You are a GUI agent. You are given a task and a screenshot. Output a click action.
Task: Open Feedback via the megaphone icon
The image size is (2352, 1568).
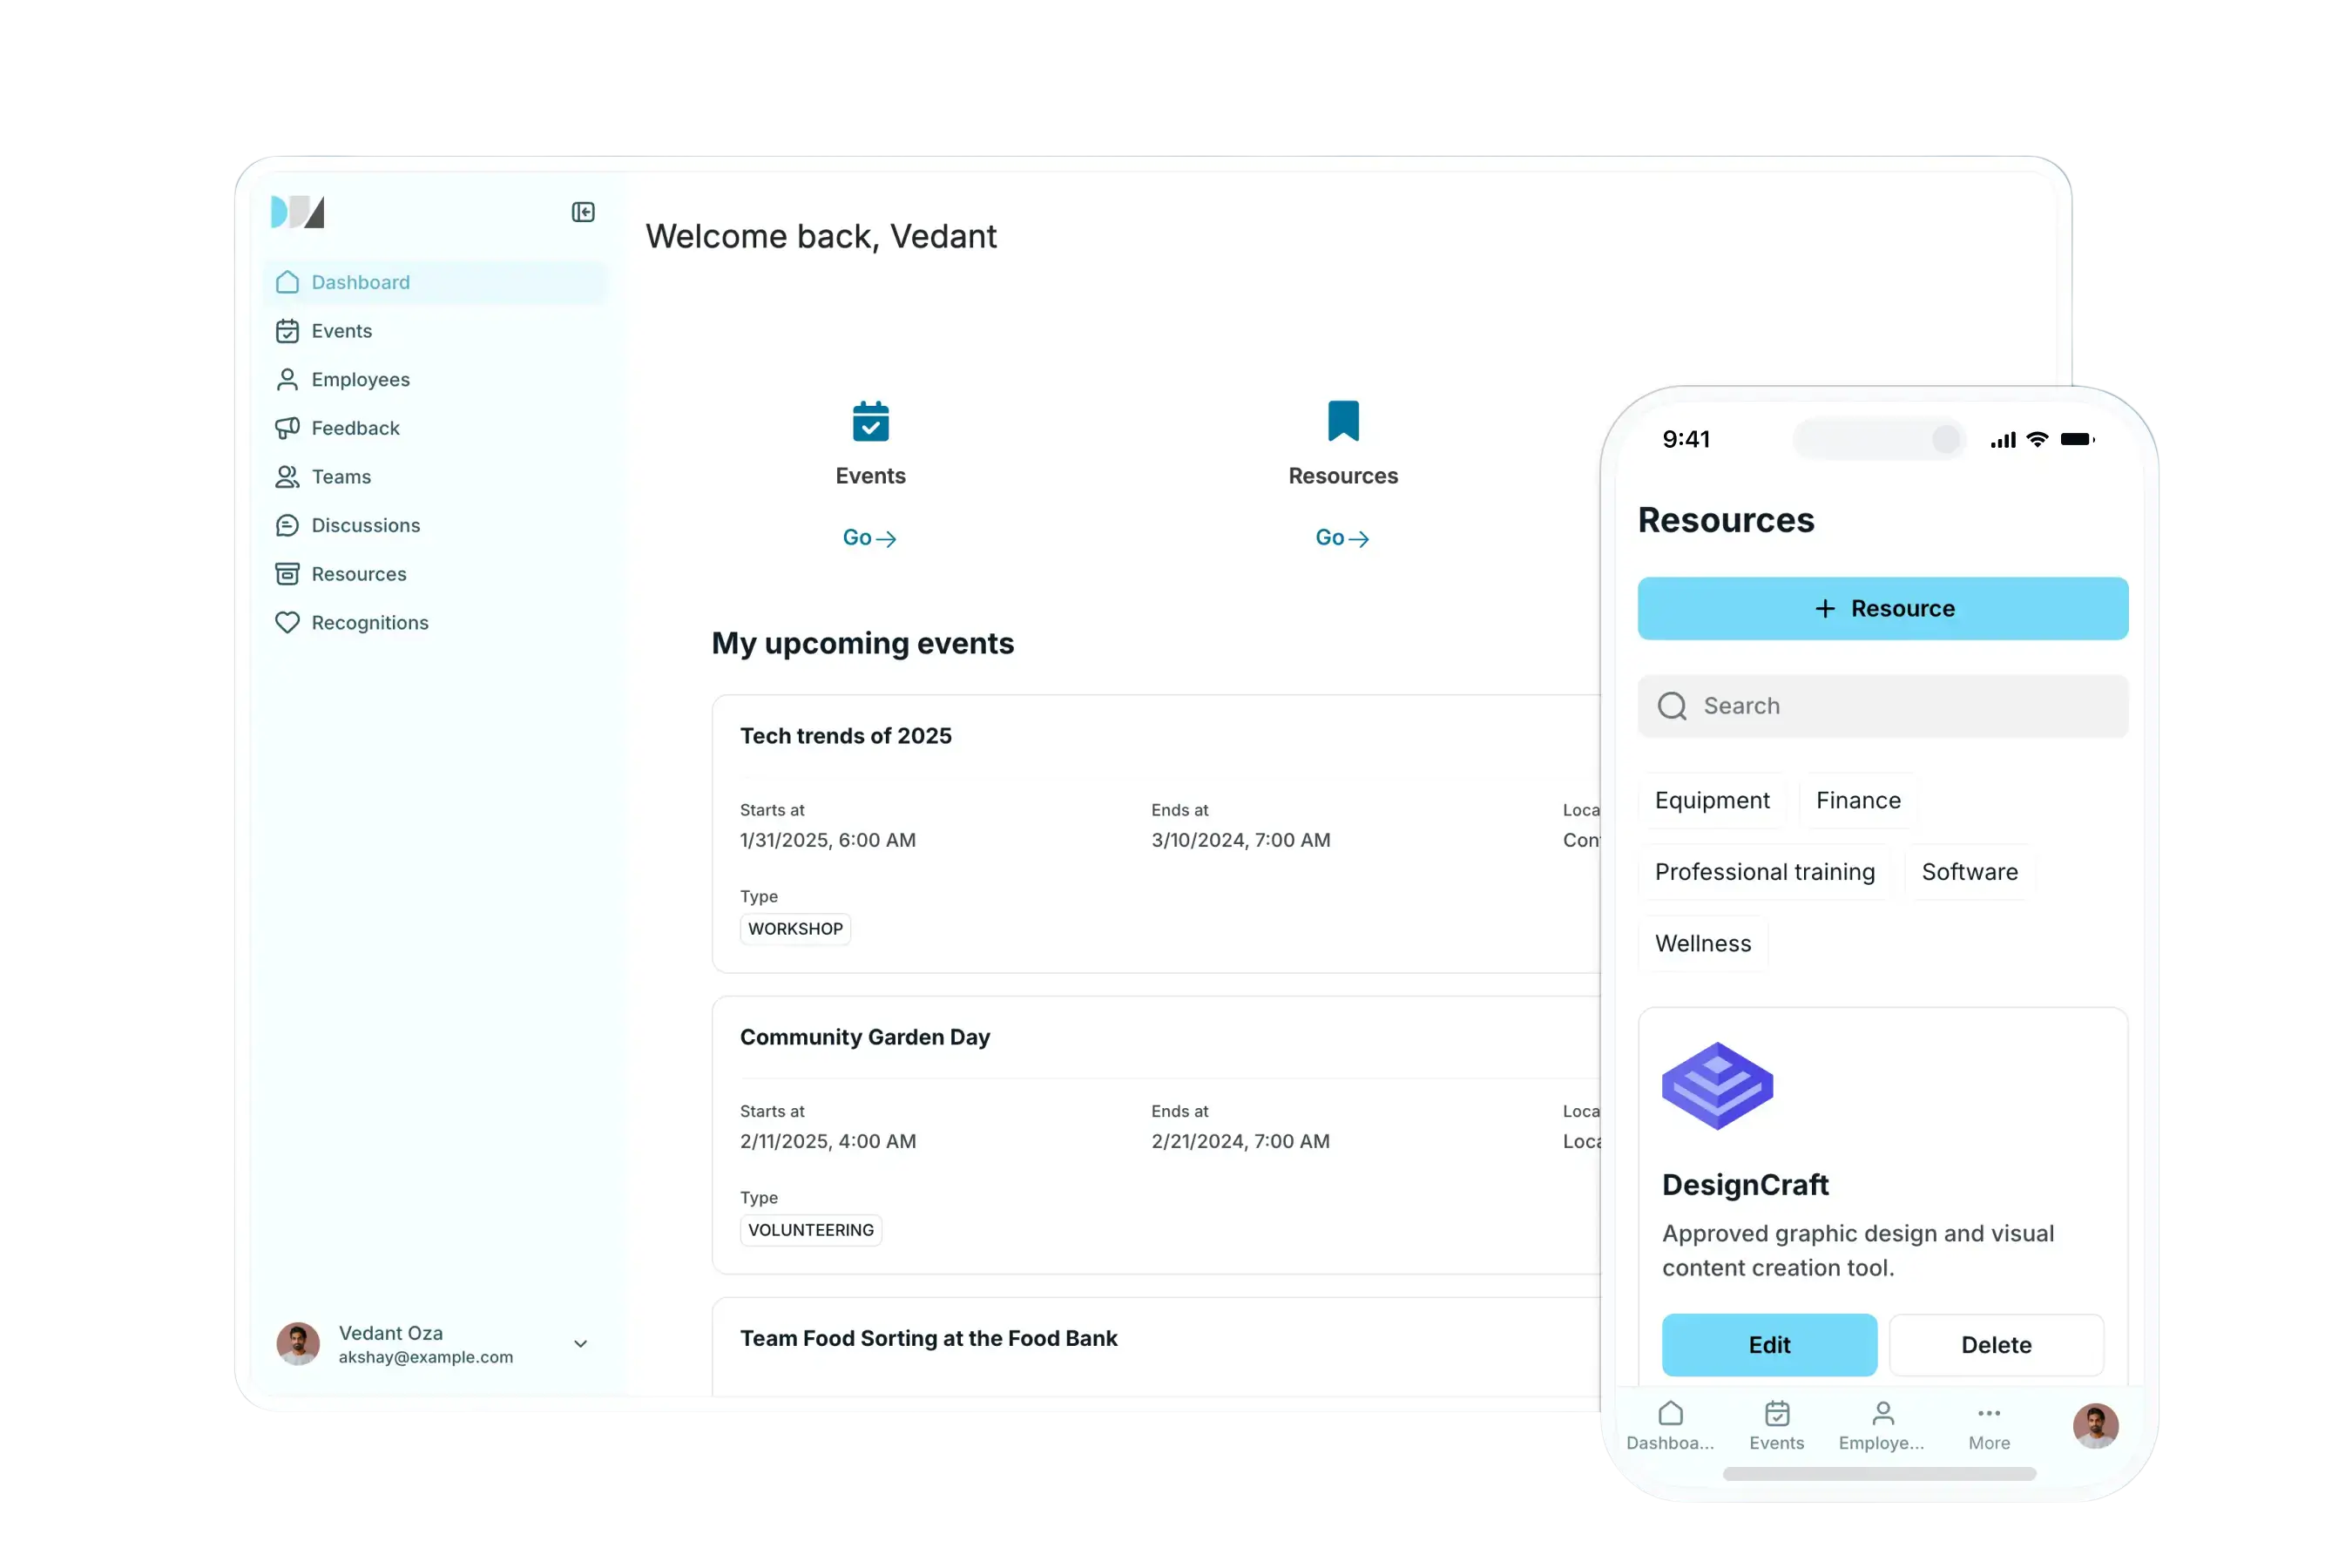(287, 428)
